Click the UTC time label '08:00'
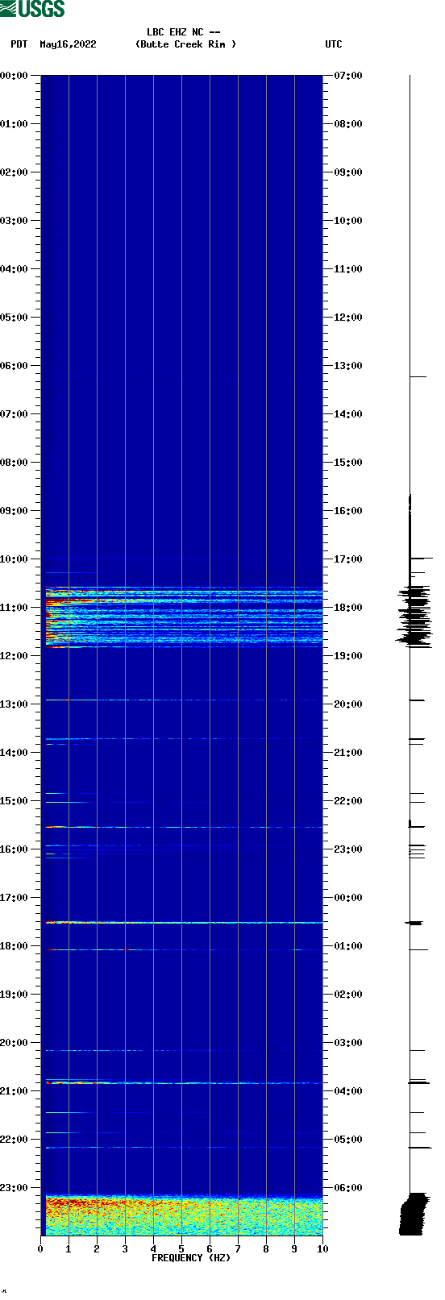445x1300 pixels. [x=348, y=124]
